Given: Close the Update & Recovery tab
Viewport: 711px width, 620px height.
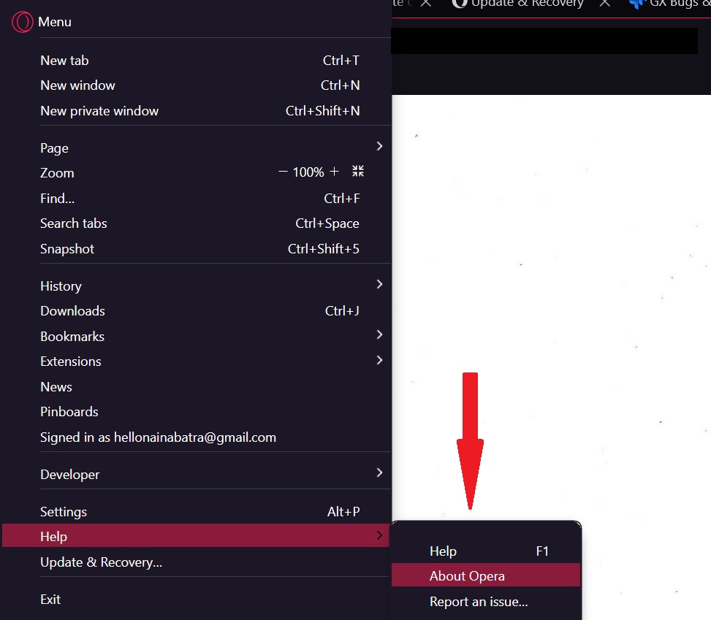Looking at the screenshot, I should point(604,3).
